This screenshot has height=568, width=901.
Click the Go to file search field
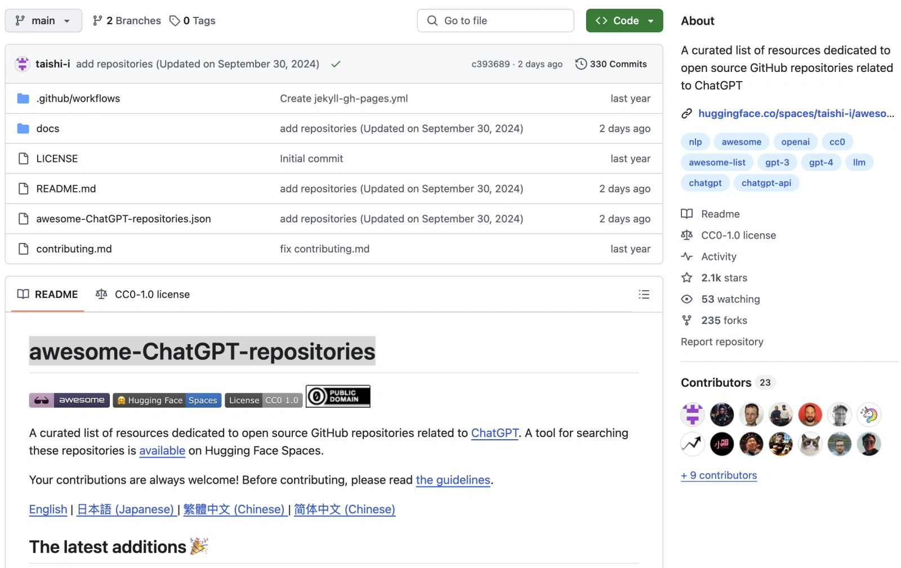click(x=496, y=21)
